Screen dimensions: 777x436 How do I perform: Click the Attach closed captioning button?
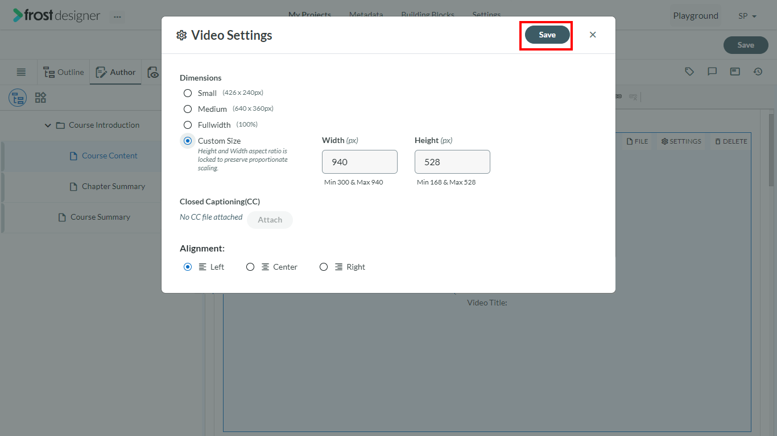[x=270, y=220]
